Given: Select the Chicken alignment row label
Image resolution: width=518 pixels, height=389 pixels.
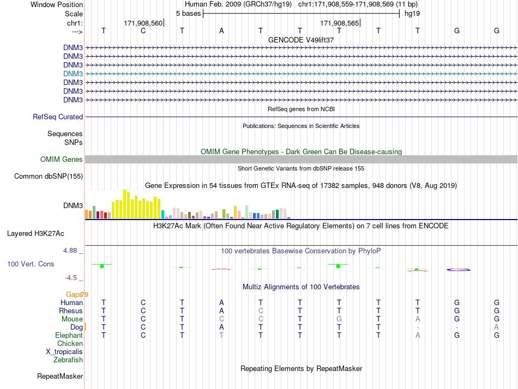Looking at the screenshot, I should point(70,343).
